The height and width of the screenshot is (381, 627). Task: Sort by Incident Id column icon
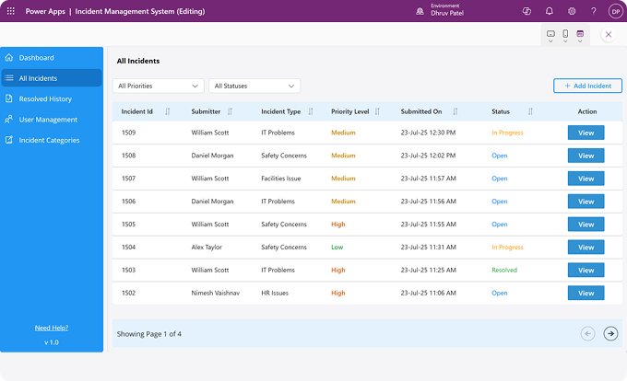167,111
